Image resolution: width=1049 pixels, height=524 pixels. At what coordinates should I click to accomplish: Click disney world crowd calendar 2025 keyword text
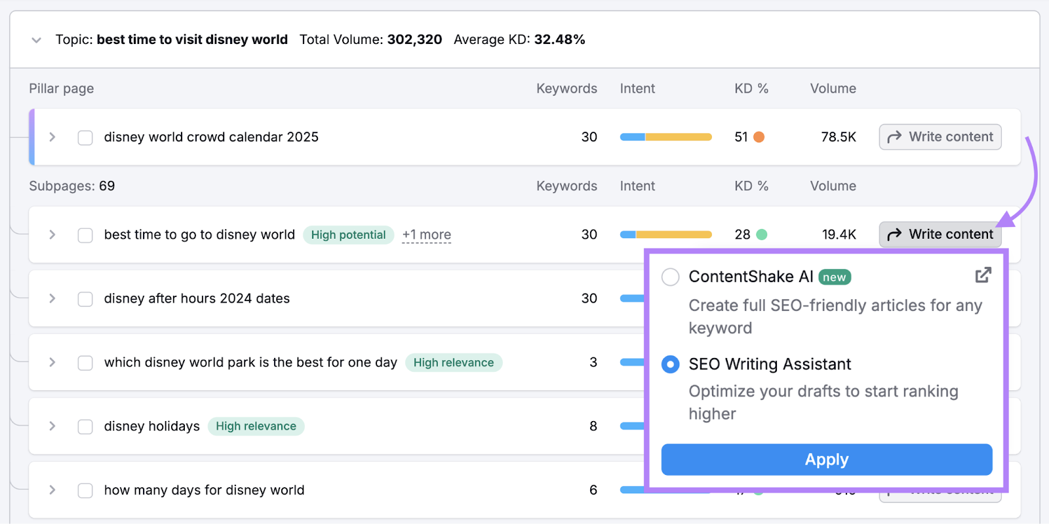point(211,137)
